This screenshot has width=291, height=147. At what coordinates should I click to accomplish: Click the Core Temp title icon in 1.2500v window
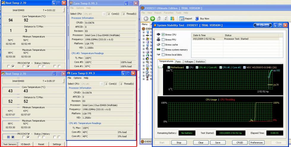click(x=69, y=73)
